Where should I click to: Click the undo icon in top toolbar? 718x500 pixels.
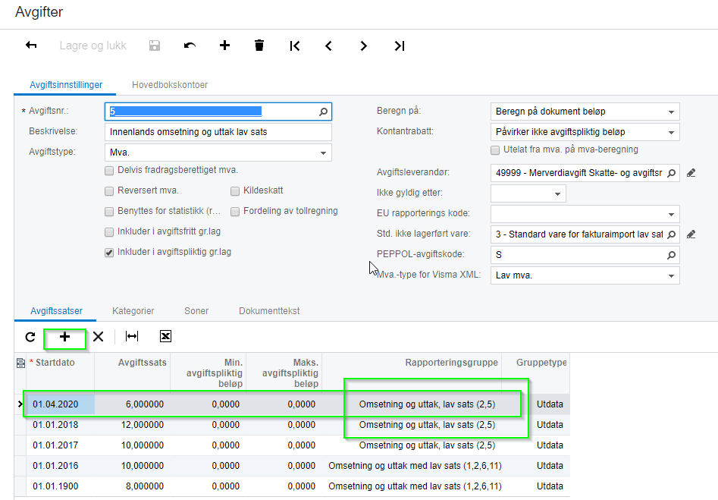point(190,46)
